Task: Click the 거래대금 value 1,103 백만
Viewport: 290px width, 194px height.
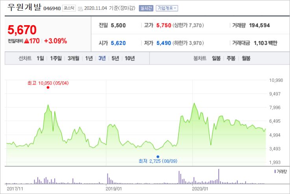Action: [x=265, y=43]
